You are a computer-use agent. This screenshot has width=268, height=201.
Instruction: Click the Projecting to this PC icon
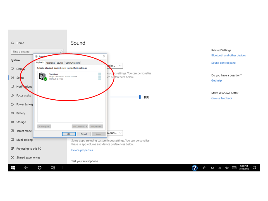pos(12,149)
